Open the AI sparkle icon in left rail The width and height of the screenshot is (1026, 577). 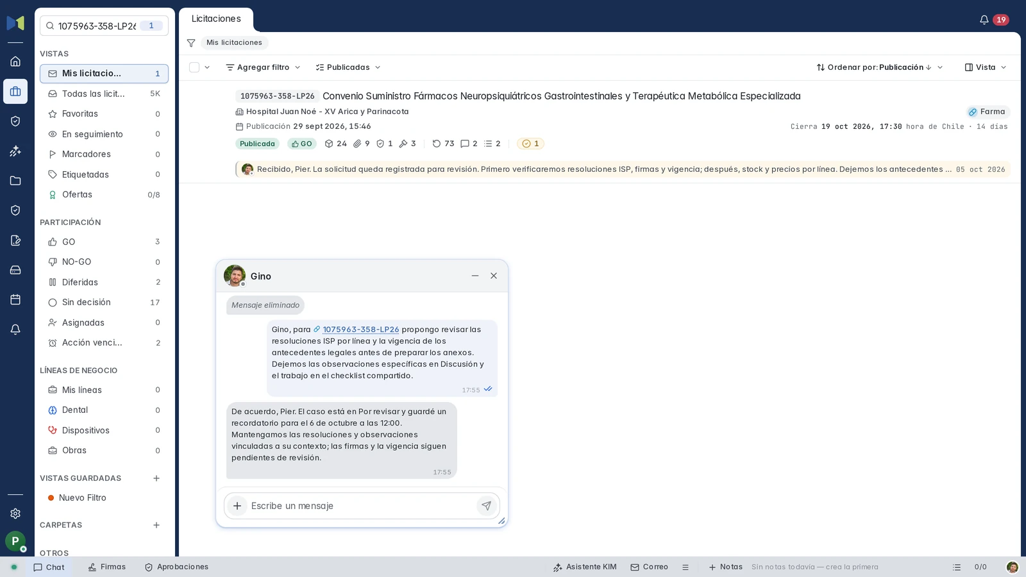click(15, 151)
